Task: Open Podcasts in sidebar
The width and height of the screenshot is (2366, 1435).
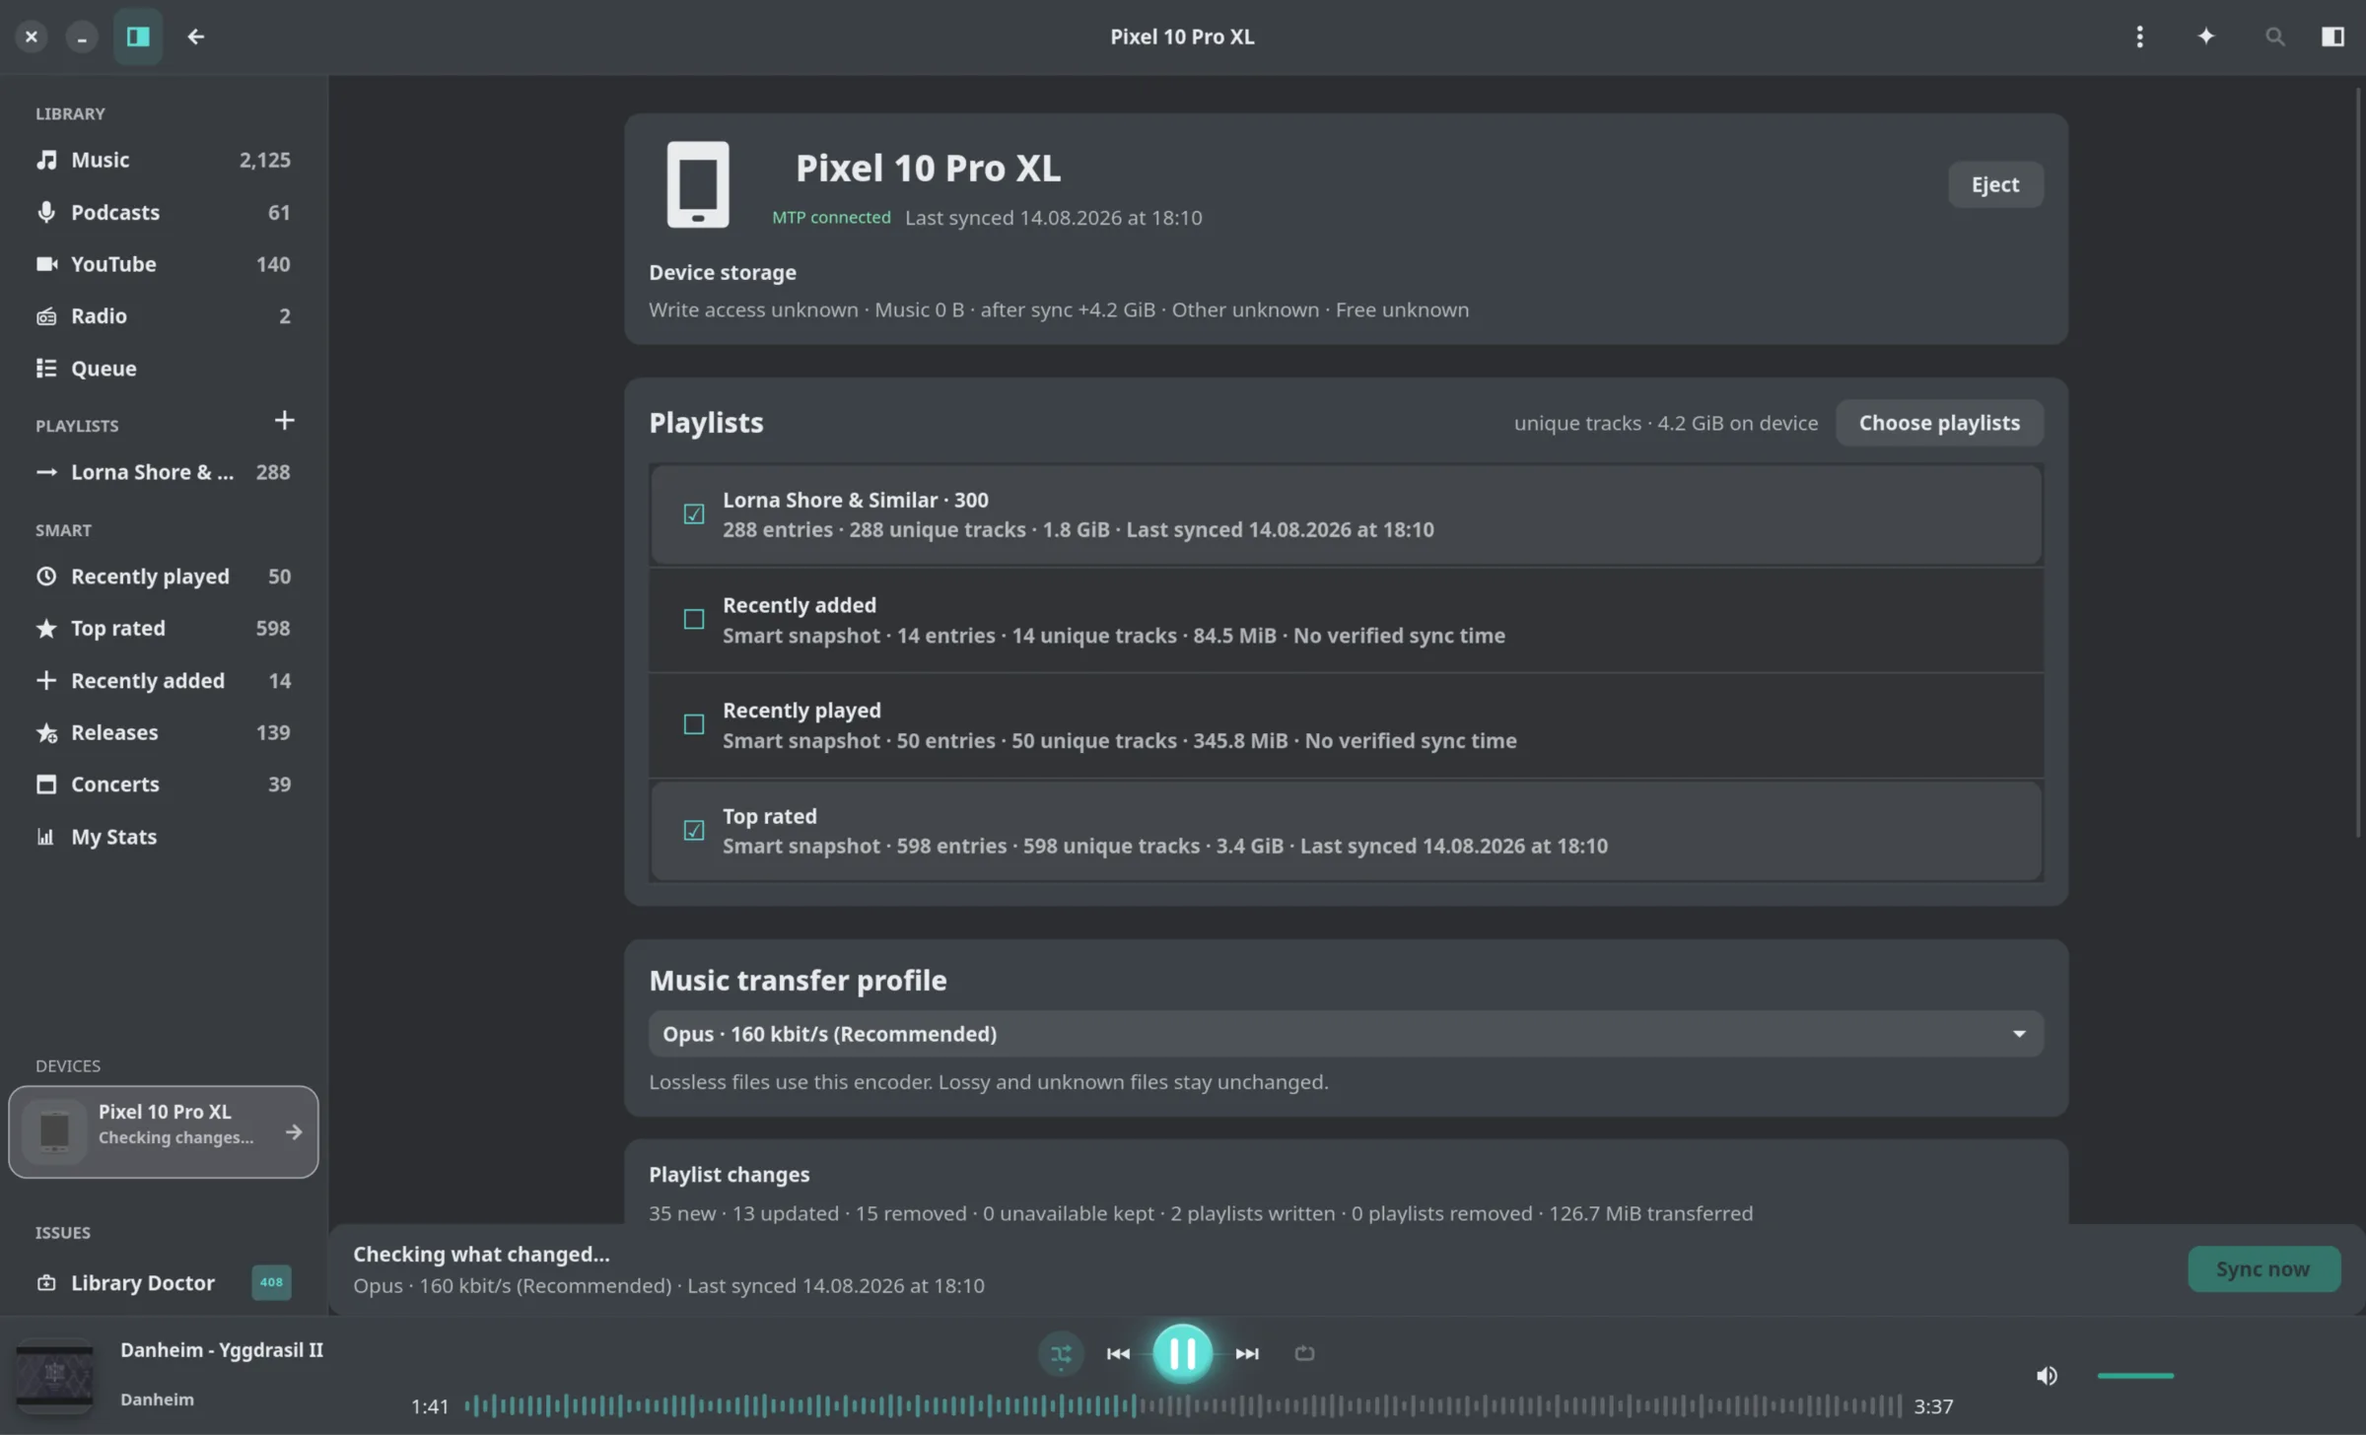Action: 164,212
